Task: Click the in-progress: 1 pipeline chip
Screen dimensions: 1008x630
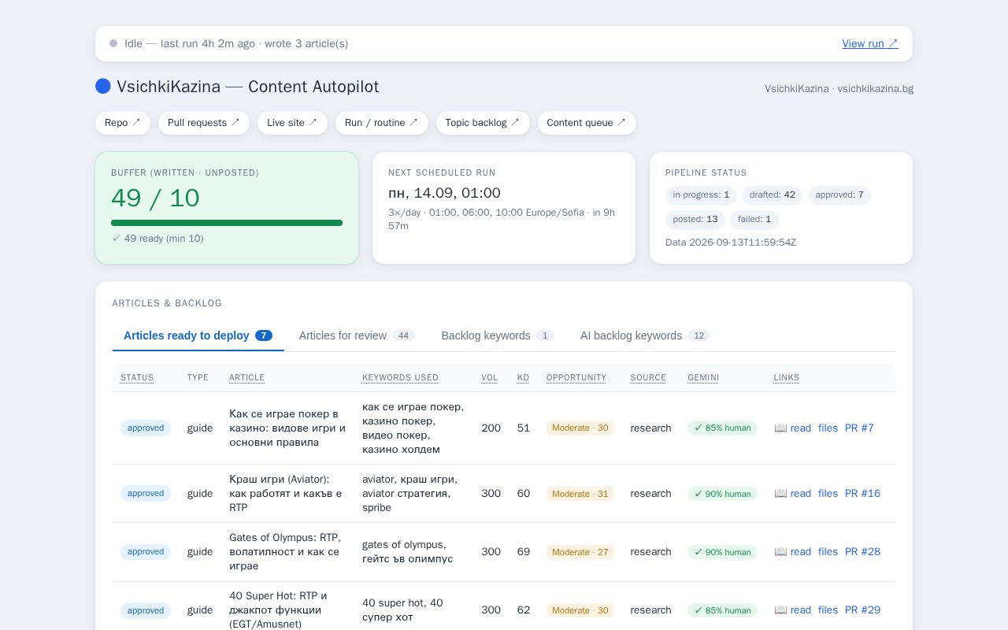Action: click(x=701, y=195)
